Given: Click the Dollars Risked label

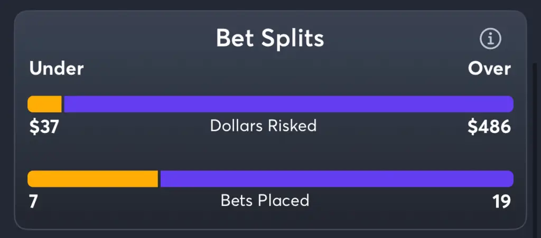Looking at the screenshot, I should pos(263,126).
